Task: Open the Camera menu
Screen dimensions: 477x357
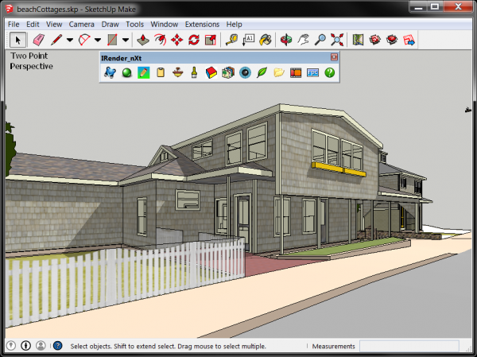Action: click(x=81, y=24)
